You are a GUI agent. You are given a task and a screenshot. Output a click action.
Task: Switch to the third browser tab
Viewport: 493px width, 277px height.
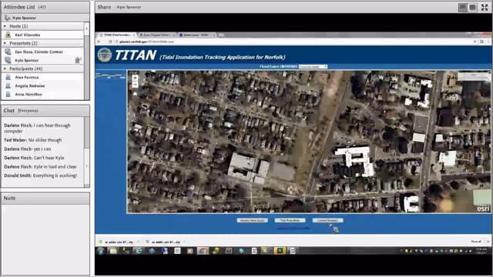(x=196, y=35)
